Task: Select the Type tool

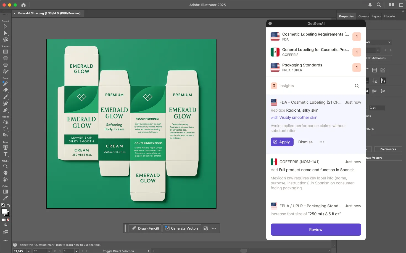Action: pos(6,154)
